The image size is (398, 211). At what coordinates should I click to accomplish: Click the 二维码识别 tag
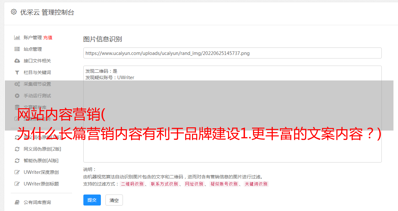coord(132,184)
